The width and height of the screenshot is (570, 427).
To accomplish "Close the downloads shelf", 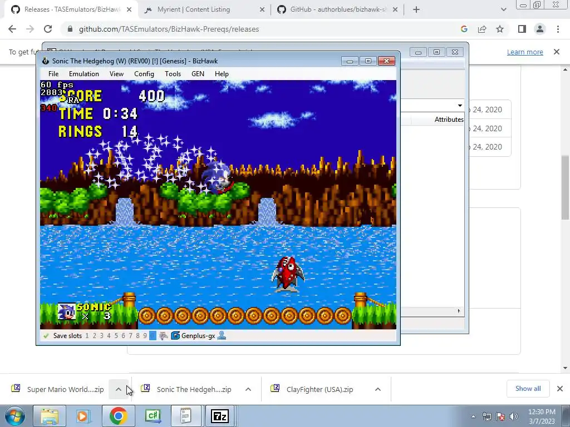I will click(560, 389).
